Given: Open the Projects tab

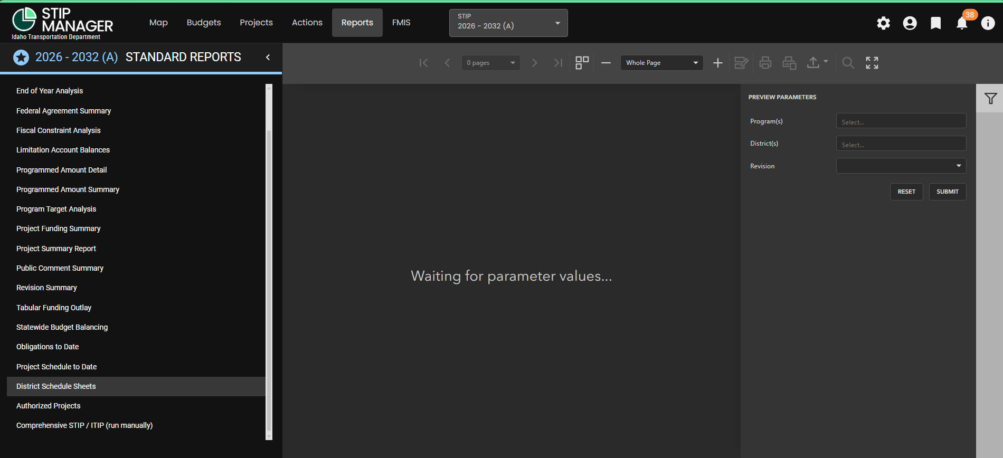Looking at the screenshot, I should click(256, 23).
